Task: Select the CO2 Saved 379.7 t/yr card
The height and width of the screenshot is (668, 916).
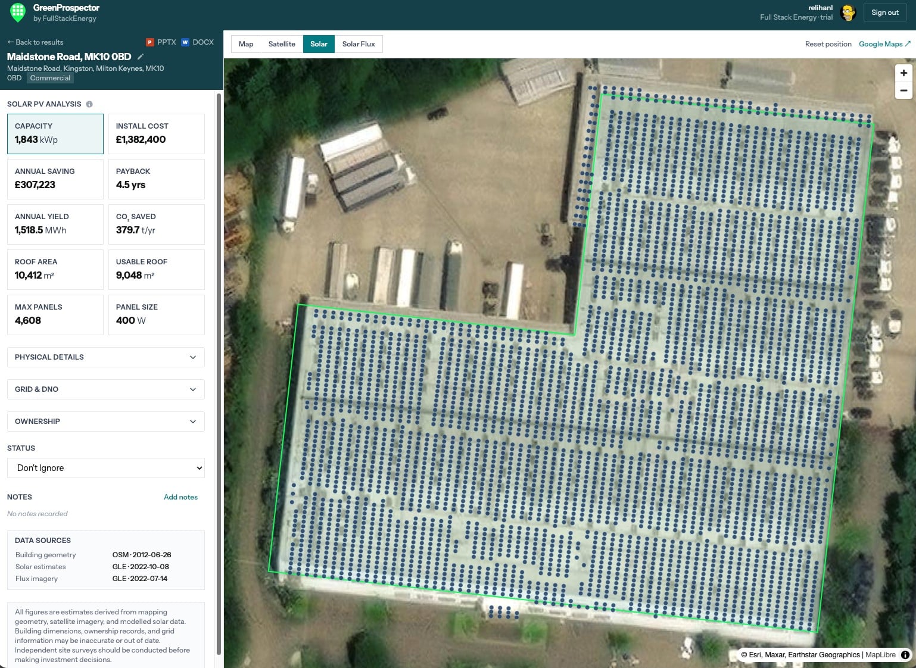Action: 157,224
